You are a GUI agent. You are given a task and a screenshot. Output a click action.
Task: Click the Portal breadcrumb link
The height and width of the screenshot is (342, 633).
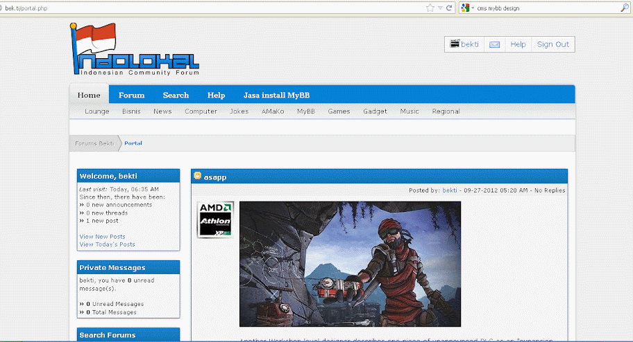click(x=133, y=143)
